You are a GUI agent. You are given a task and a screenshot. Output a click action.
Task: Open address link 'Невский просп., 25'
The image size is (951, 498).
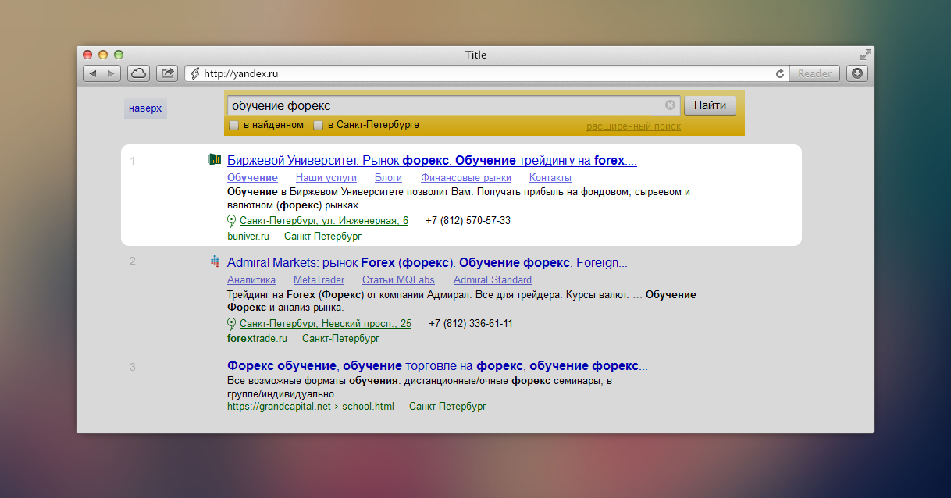pos(326,324)
